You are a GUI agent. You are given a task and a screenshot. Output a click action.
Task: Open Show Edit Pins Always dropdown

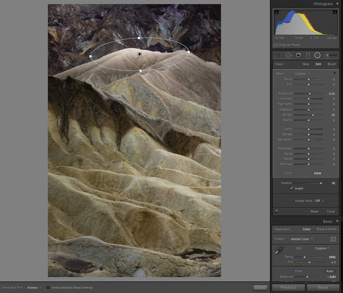(x=34, y=288)
